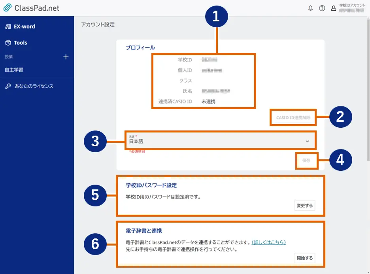Select the EX-word dictionary book icon

(x=9, y=26)
